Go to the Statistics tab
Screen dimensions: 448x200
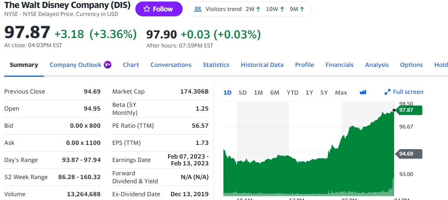tap(216, 65)
